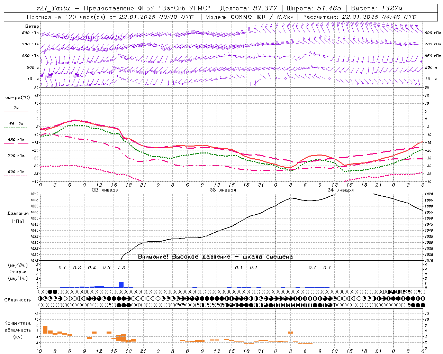Viewport: 443px width, 354px height.
Task: Click the (км) convective cloud unit label
Action: [18, 337]
